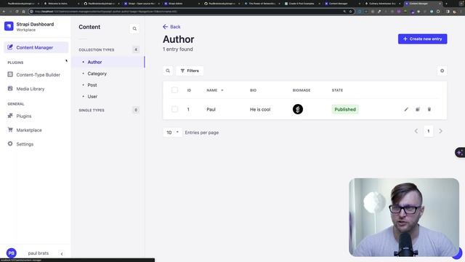Image resolution: width=465 pixels, height=262 pixels.
Task: Click the PB user avatar
Action: click(12, 253)
